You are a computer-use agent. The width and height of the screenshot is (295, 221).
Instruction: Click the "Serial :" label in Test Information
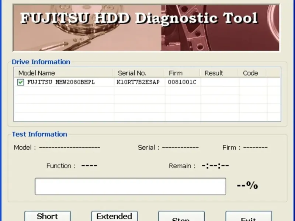[x=149, y=148]
